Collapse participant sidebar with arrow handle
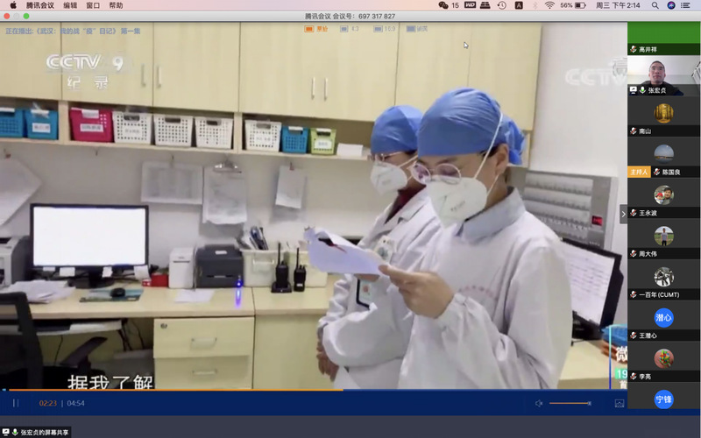This screenshot has height=438, width=701. pyautogui.click(x=623, y=213)
